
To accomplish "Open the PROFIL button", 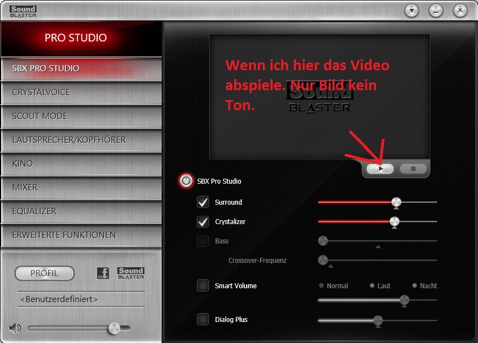I will point(44,273).
